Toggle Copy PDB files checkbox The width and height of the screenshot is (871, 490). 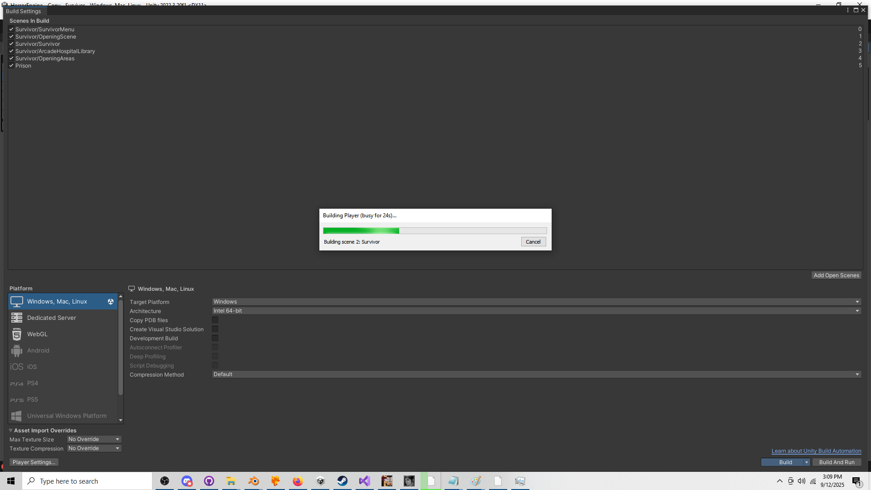pyautogui.click(x=215, y=320)
